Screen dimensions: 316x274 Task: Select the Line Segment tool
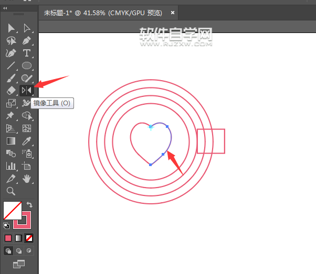pyautogui.click(x=11, y=65)
